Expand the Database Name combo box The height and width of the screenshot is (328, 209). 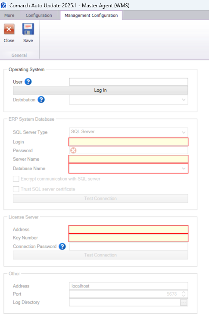point(128,169)
